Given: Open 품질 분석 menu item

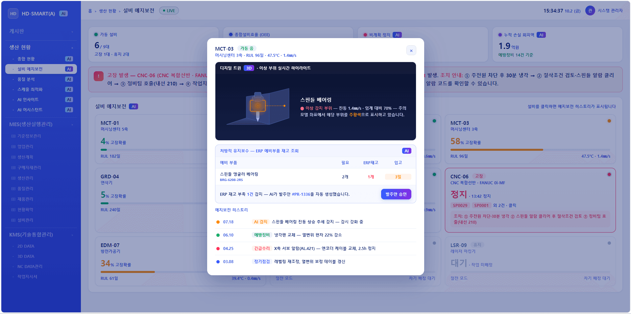Looking at the screenshot, I should pos(41,79).
